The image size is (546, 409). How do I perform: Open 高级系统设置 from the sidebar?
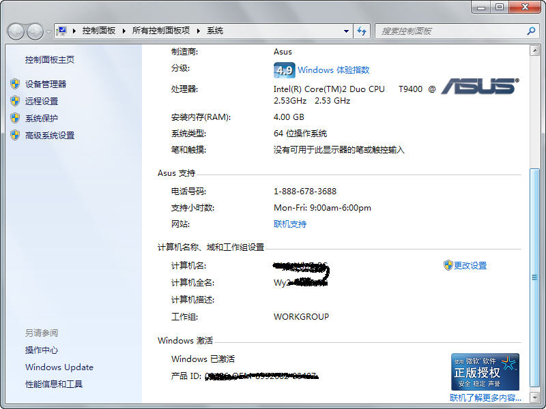tap(49, 135)
